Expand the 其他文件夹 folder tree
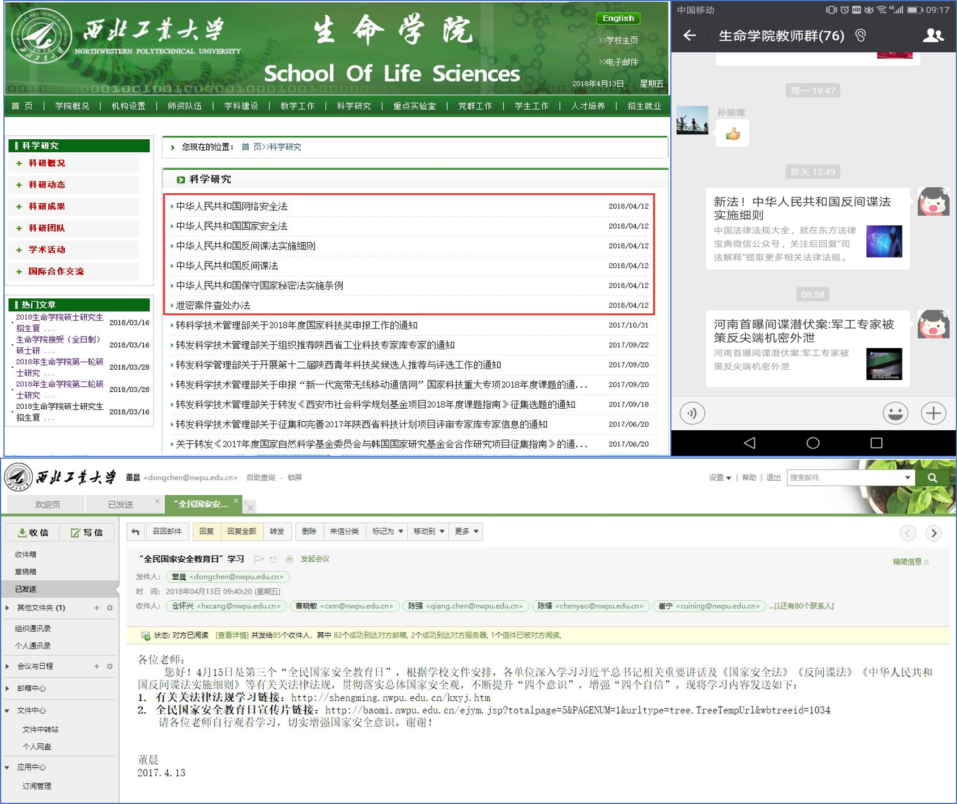The width and height of the screenshot is (957, 804). click(x=7, y=608)
